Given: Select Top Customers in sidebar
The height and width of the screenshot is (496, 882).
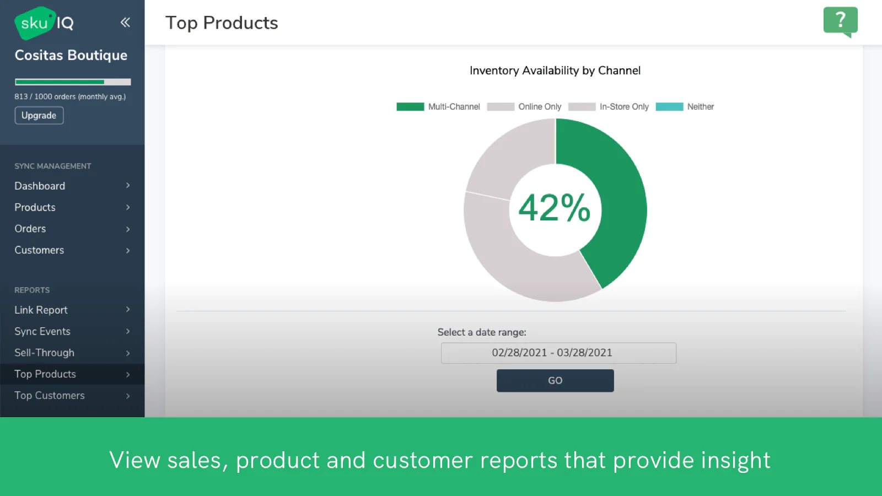Looking at the screenshot, I should pos(50,396).
